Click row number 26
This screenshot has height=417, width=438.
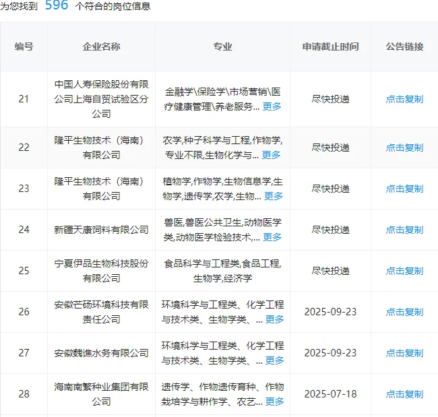24,312
